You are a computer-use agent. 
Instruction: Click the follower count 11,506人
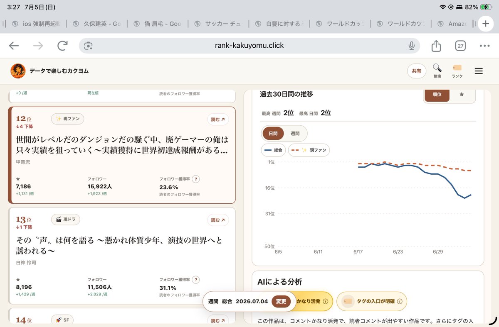(x=99, y=287)
